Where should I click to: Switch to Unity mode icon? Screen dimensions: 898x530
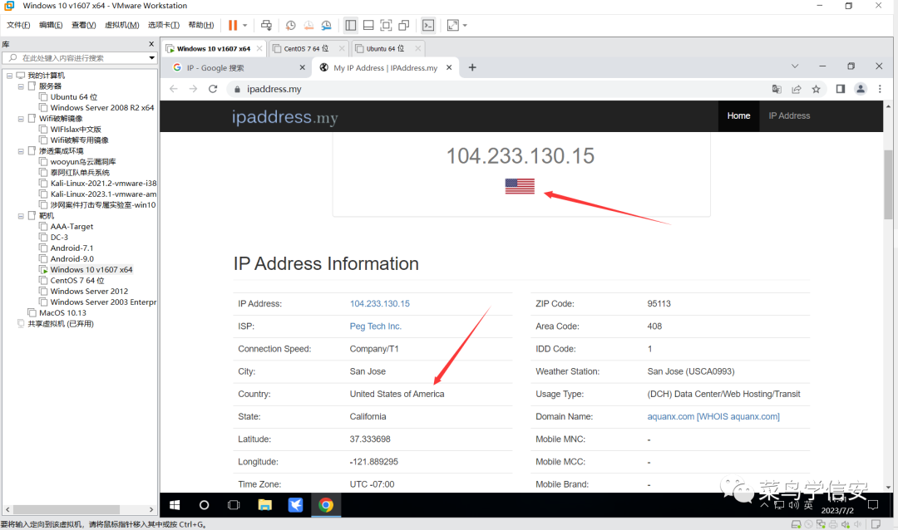pos(404,25)
